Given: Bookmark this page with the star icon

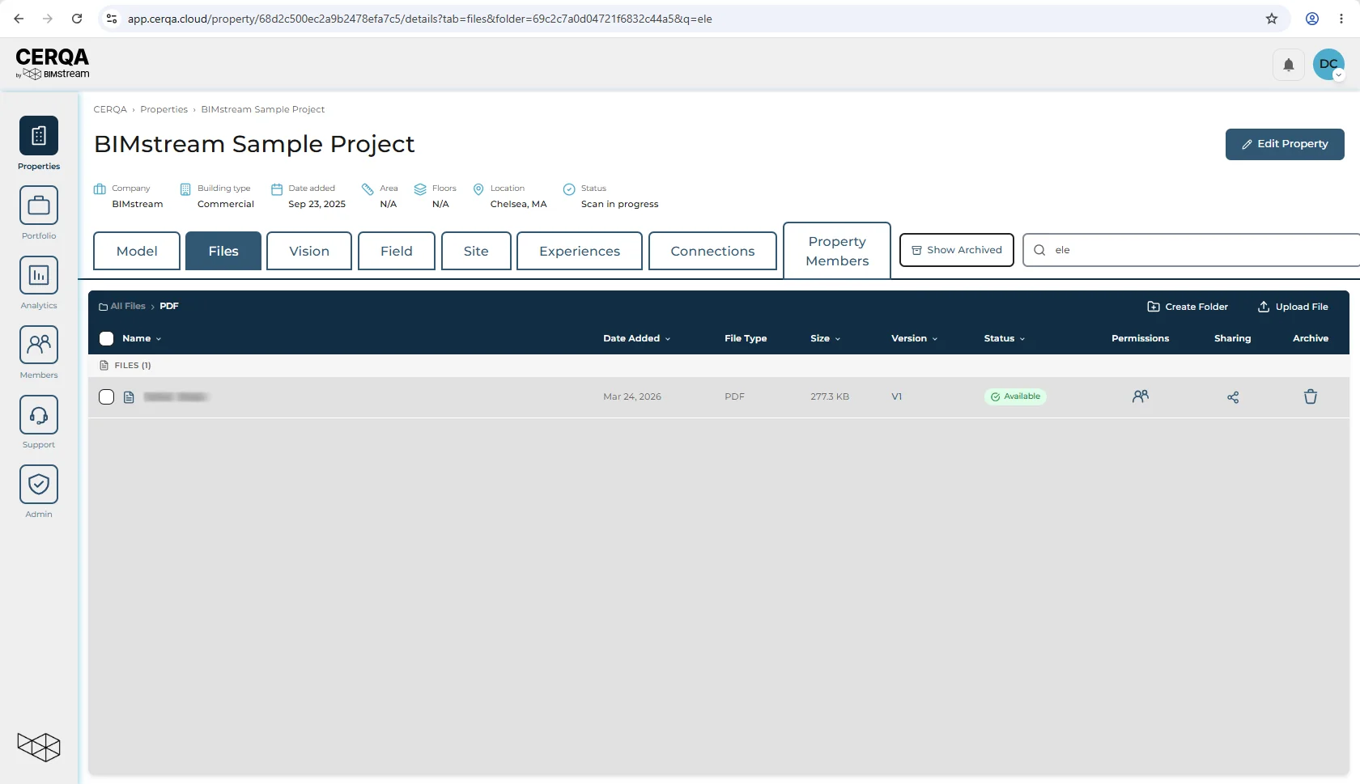Looking at the screenshot, I should [x=1272, y=19].
